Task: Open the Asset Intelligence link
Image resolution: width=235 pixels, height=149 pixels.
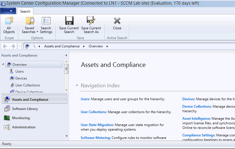Action: coord(196,119)
